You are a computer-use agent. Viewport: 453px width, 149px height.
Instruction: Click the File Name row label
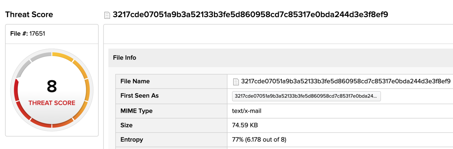tap(135, 81)
